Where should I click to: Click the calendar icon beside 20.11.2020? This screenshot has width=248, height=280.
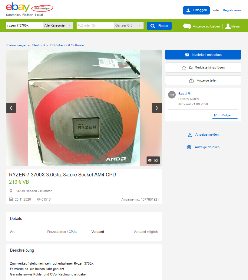point(11,199)
